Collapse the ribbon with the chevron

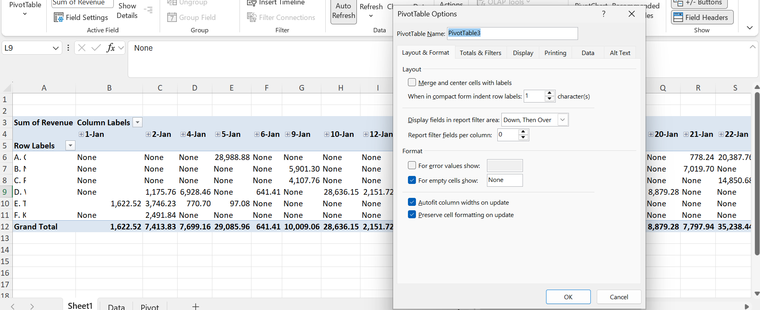tap(750, 28)
